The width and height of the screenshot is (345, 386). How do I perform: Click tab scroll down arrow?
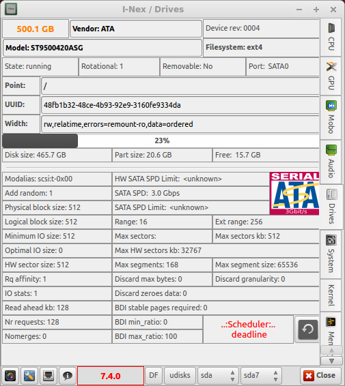point(331,361)
